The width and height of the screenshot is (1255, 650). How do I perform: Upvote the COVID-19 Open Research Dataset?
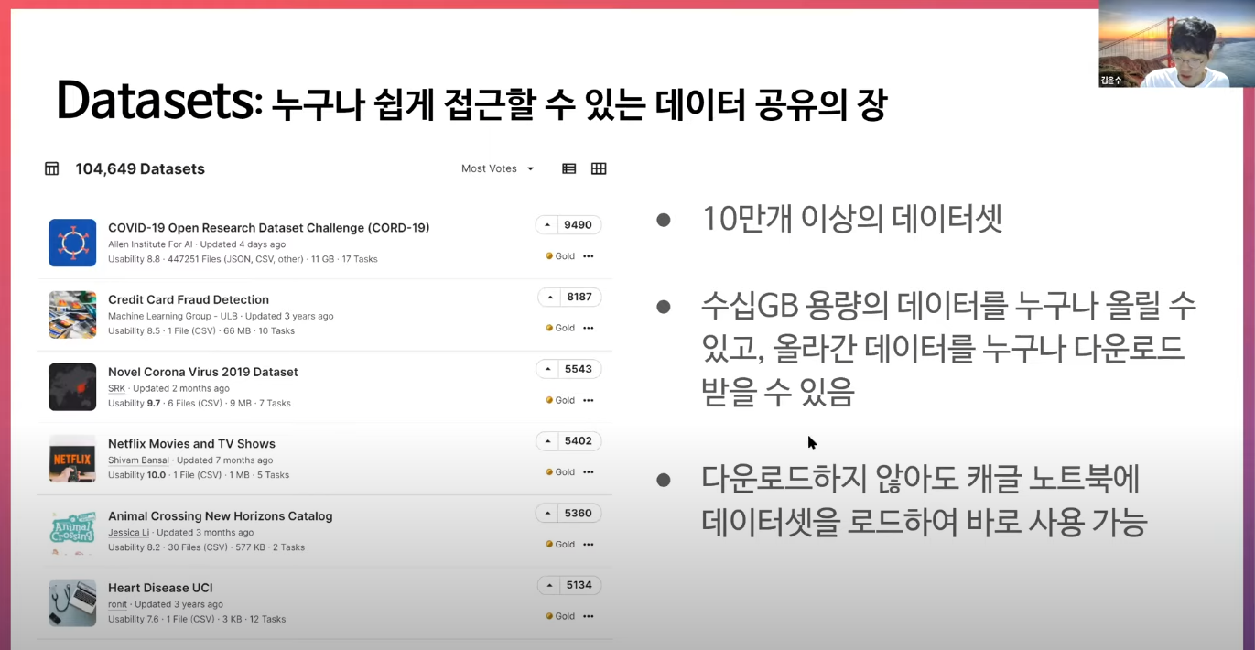point(547,225)
